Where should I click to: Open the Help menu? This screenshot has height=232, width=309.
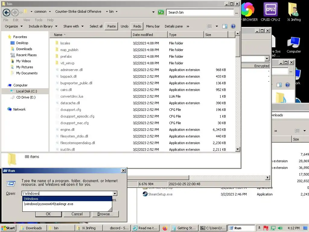click(x=50, y=20)
